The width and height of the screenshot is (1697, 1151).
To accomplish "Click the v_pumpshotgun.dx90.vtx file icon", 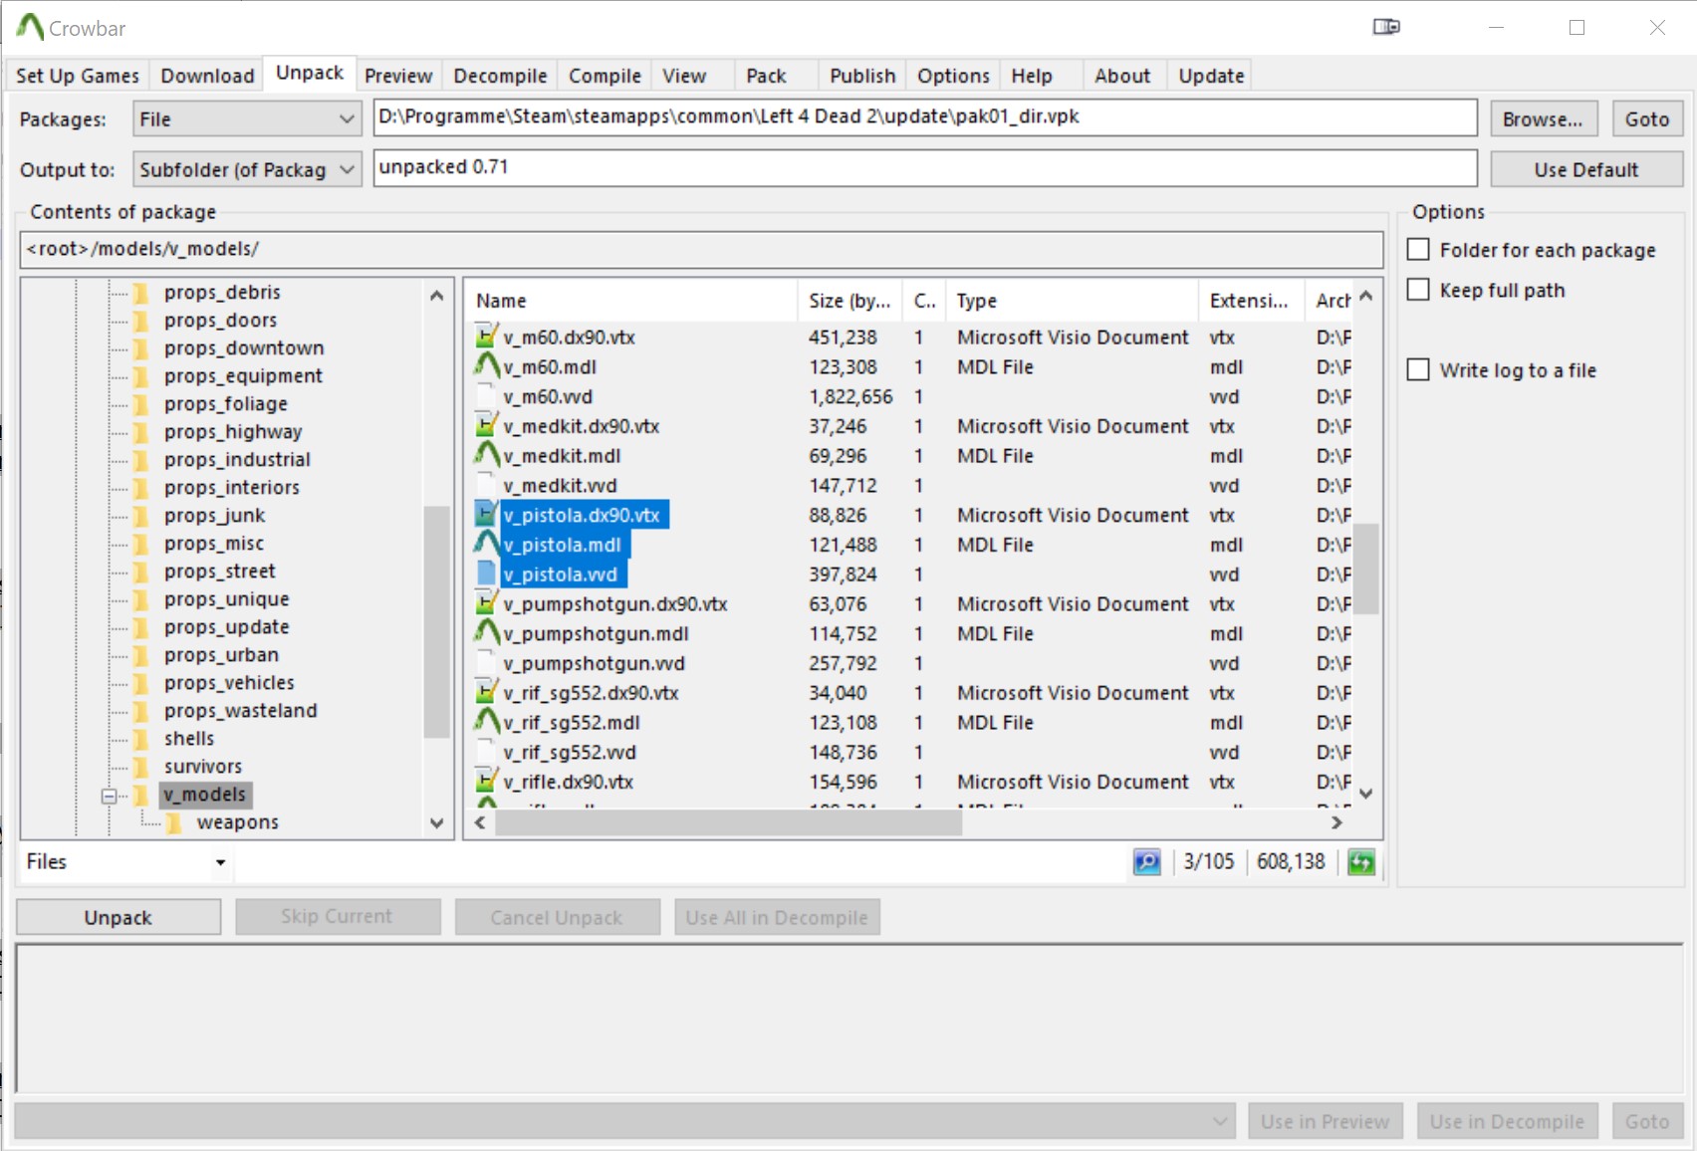I will 486,603.
